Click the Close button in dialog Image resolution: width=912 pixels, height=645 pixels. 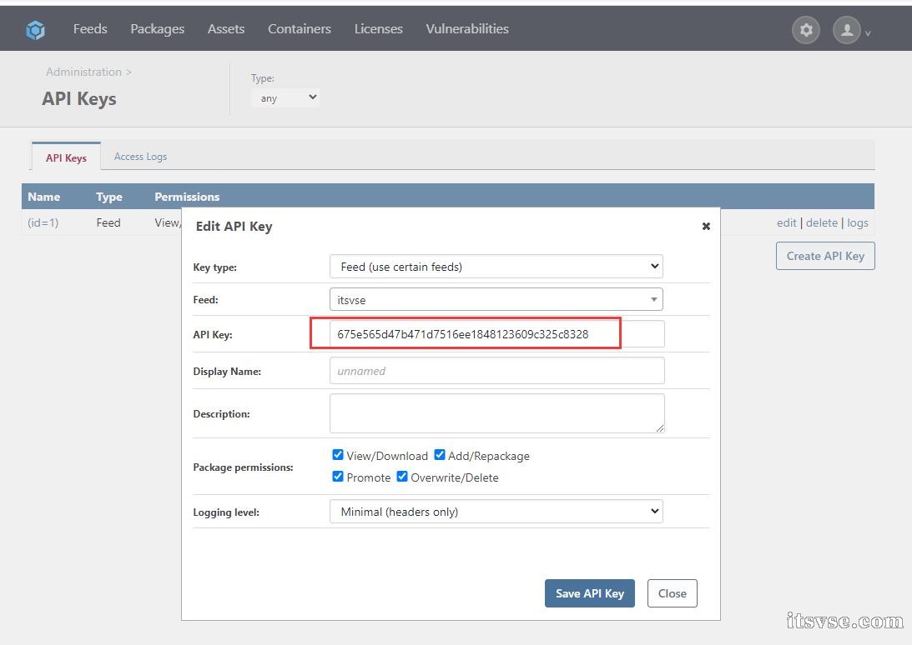click(672, 593)
